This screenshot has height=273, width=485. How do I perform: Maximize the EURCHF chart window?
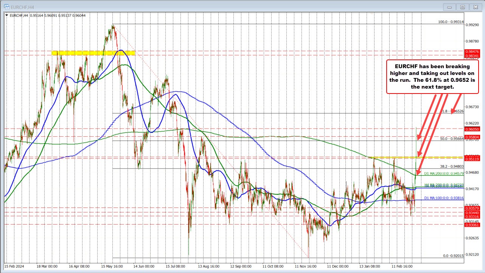462,6
